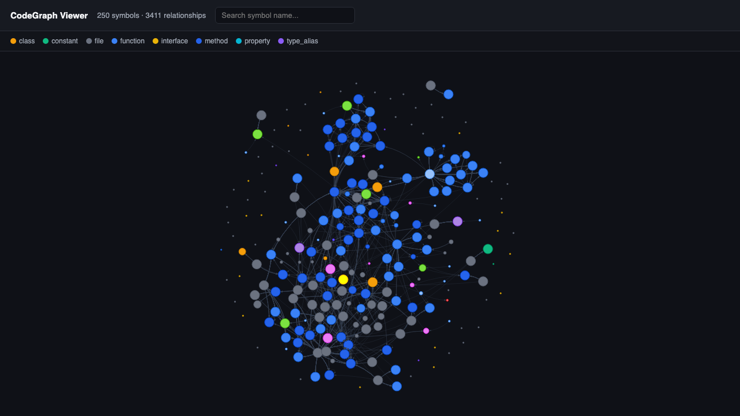Click the CodeGraph Viewer title
Viewport: 740px width, 416px height.
point(49,16)
